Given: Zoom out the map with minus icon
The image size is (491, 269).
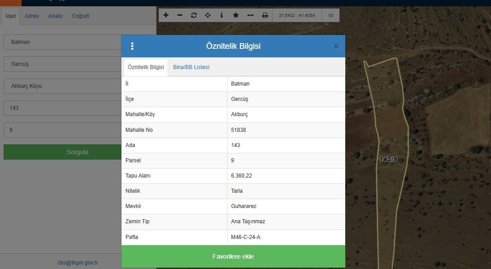Looking at the screenshot, I should [180, 15].
